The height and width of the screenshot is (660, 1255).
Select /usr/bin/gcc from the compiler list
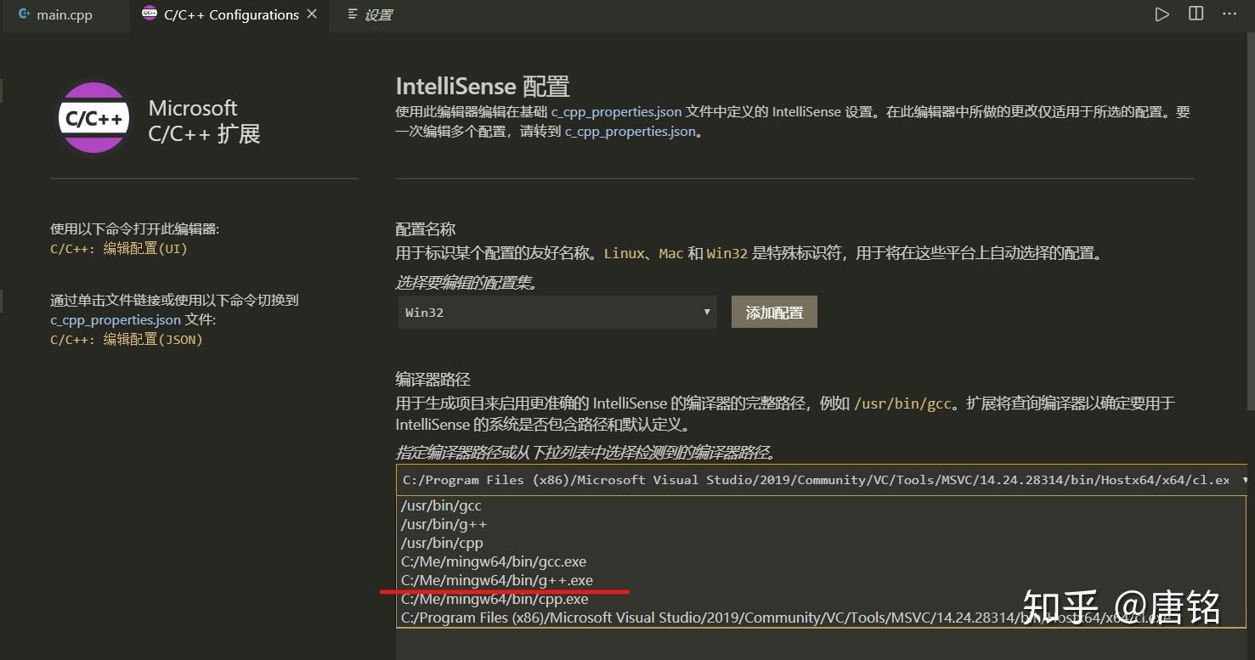tap(441, 505)
